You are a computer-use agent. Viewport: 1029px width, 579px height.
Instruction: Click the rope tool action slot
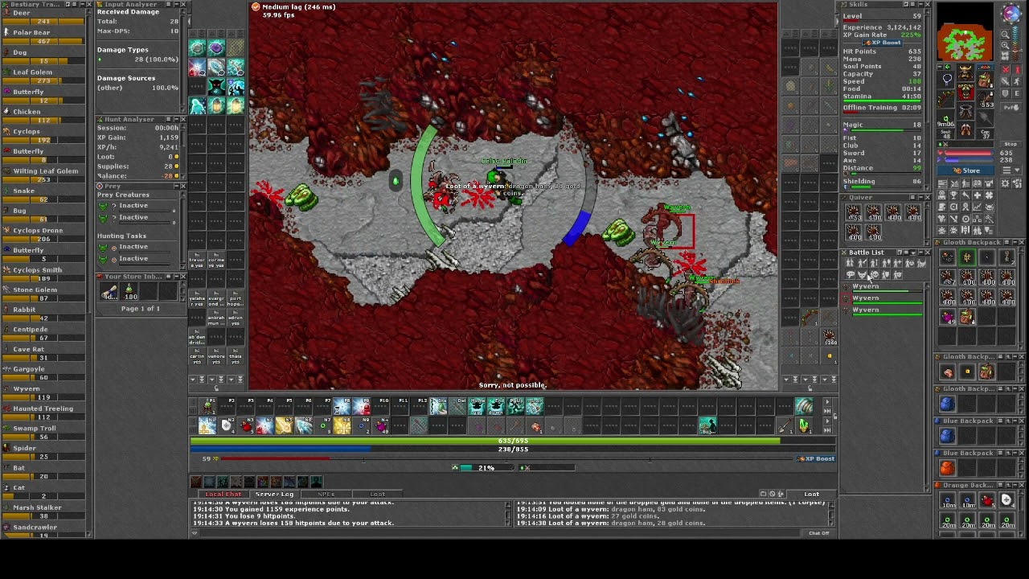(804, 406)
